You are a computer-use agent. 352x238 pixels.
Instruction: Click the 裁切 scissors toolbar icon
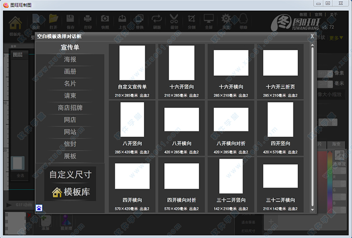click(174, 19)
